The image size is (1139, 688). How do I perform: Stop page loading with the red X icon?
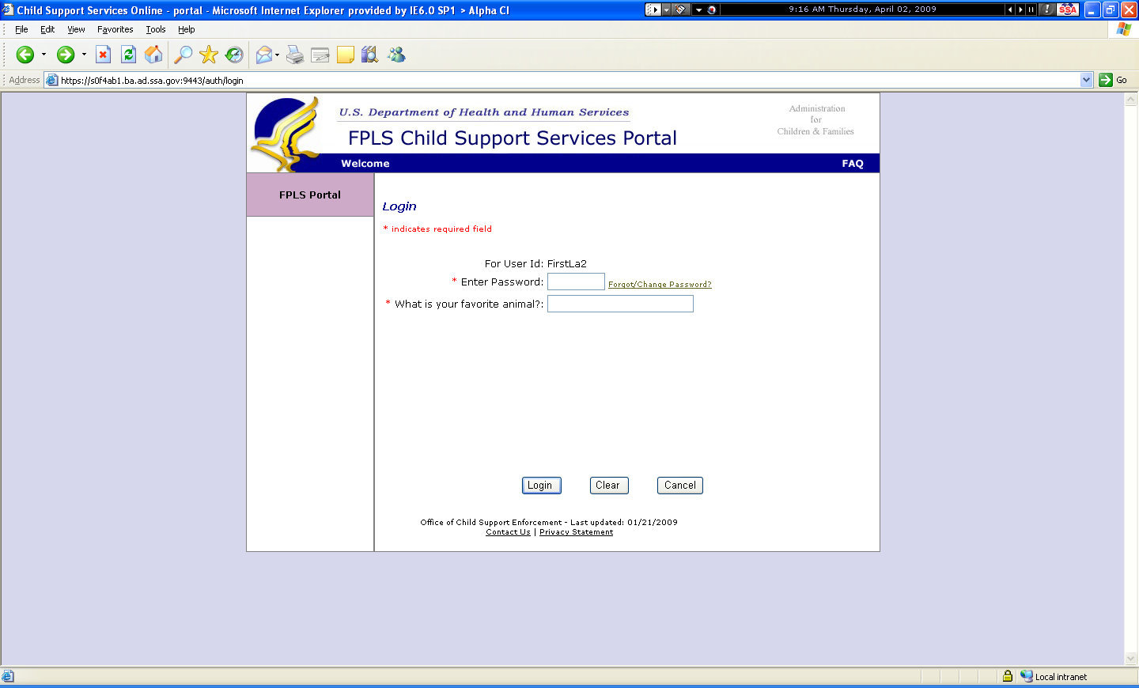[103, 55]
